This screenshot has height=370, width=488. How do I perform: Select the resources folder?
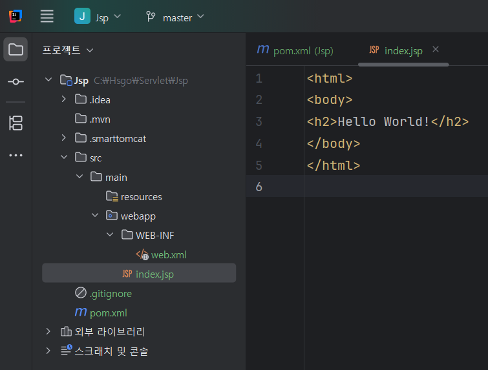[141, 197]
